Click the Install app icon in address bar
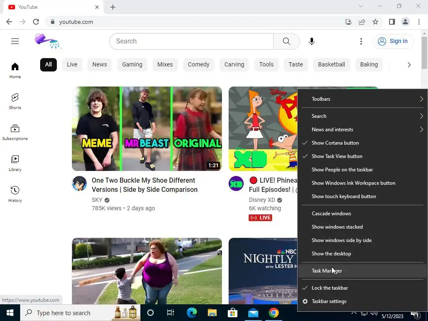The width and height of the screenshot is (428, 321). (349, 22)
